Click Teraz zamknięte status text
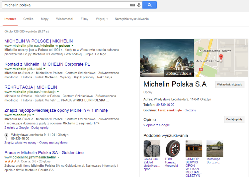This screenshot has height=177, width=249. coord(170,110)
